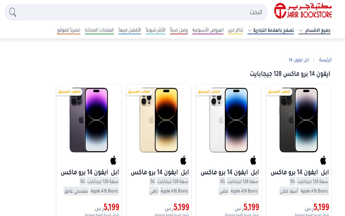This screenshot has width=345, height=216.
Task: Open الأكثر شيوعاً most popular section
Action: (156, 30)
